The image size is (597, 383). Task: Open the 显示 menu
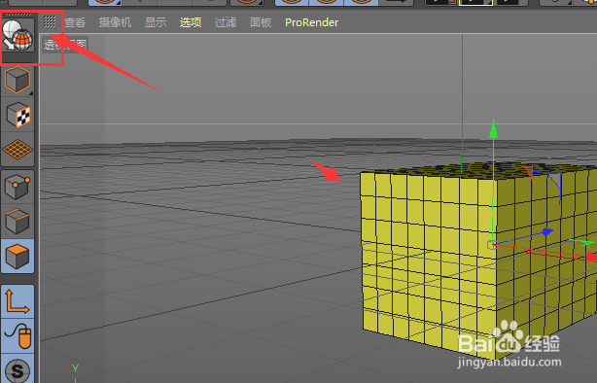click(156, 22)
